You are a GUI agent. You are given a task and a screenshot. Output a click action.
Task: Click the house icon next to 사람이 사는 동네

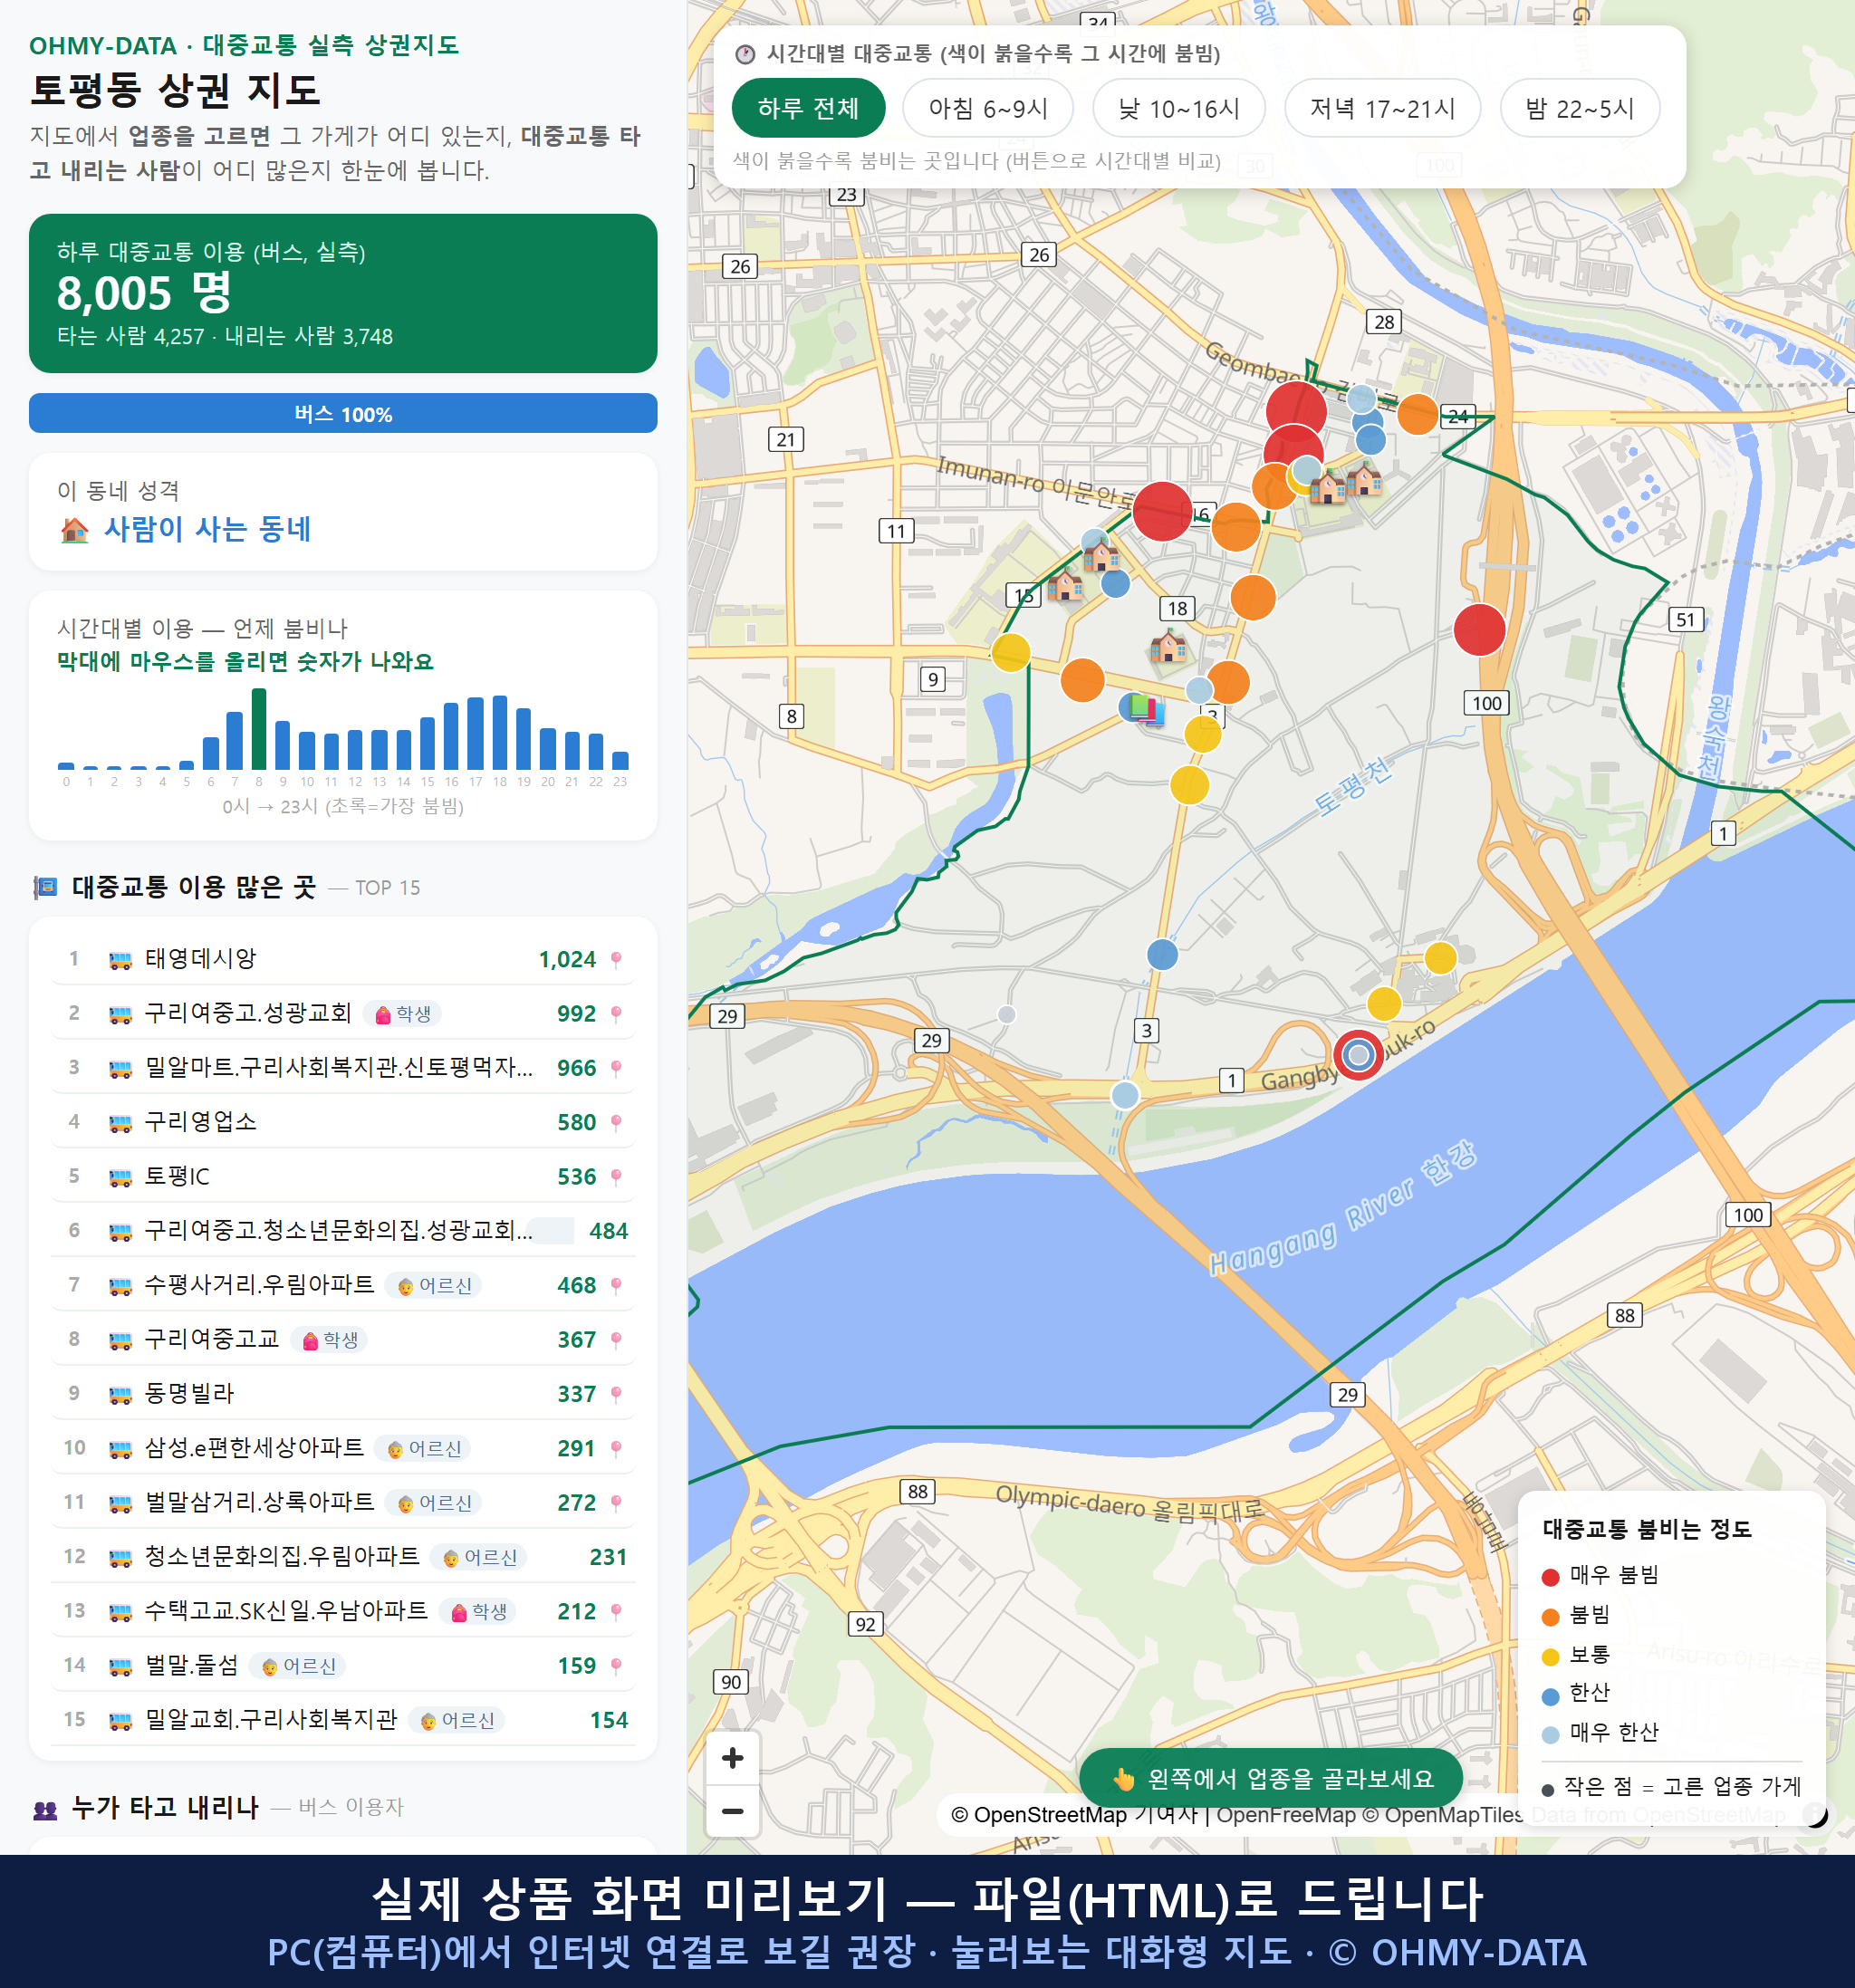tap(75, 530)
